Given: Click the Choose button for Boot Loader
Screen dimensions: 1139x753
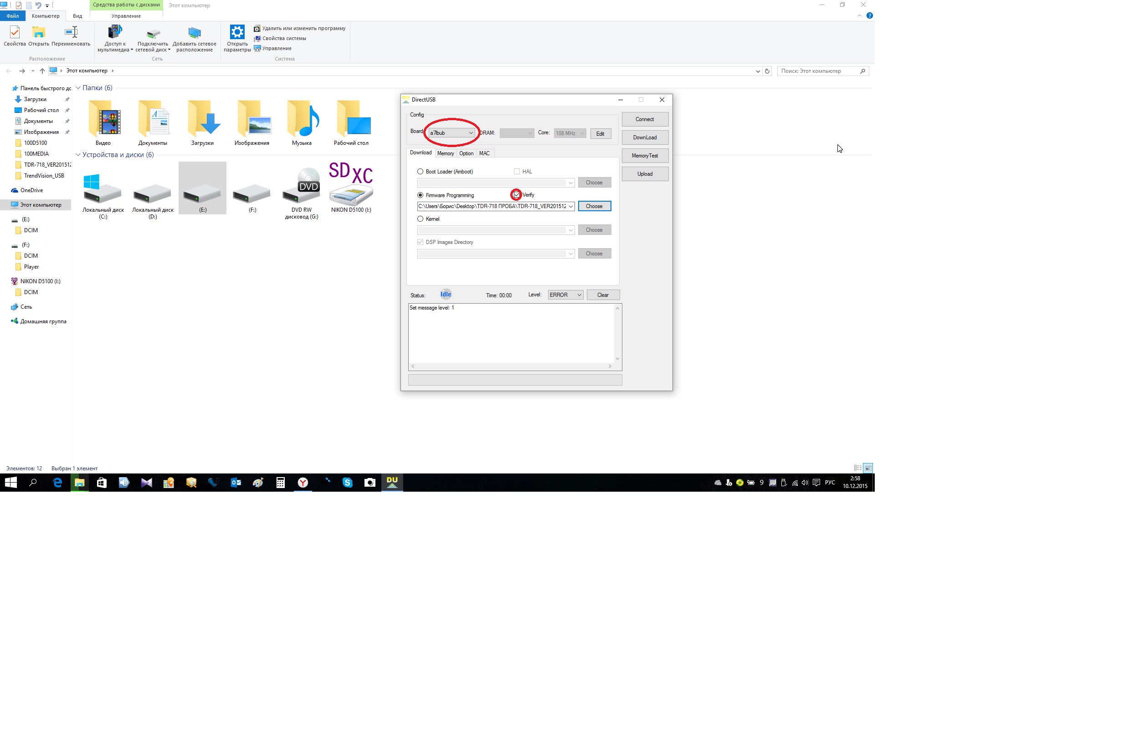Looking at the screenshot, I should point(594,183).
